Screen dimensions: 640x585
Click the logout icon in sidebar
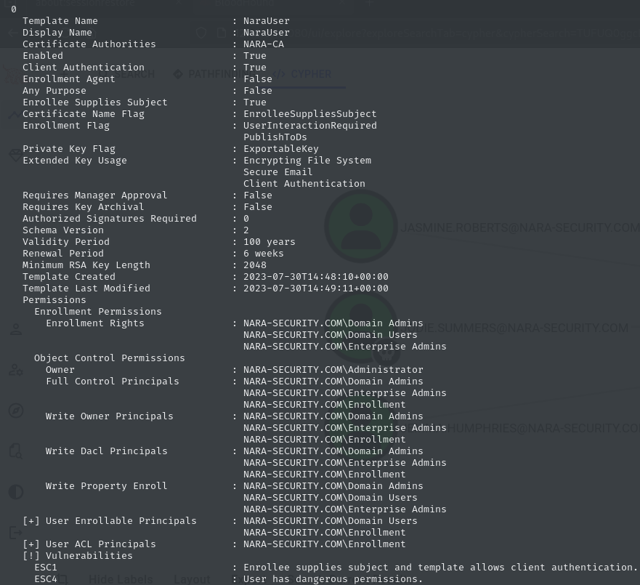pos(15,533)
